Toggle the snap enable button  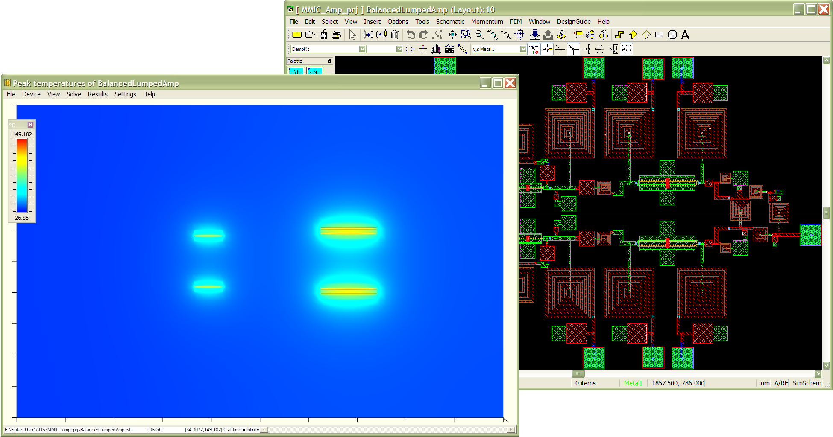pyautogui.click(x=534, y=49)
